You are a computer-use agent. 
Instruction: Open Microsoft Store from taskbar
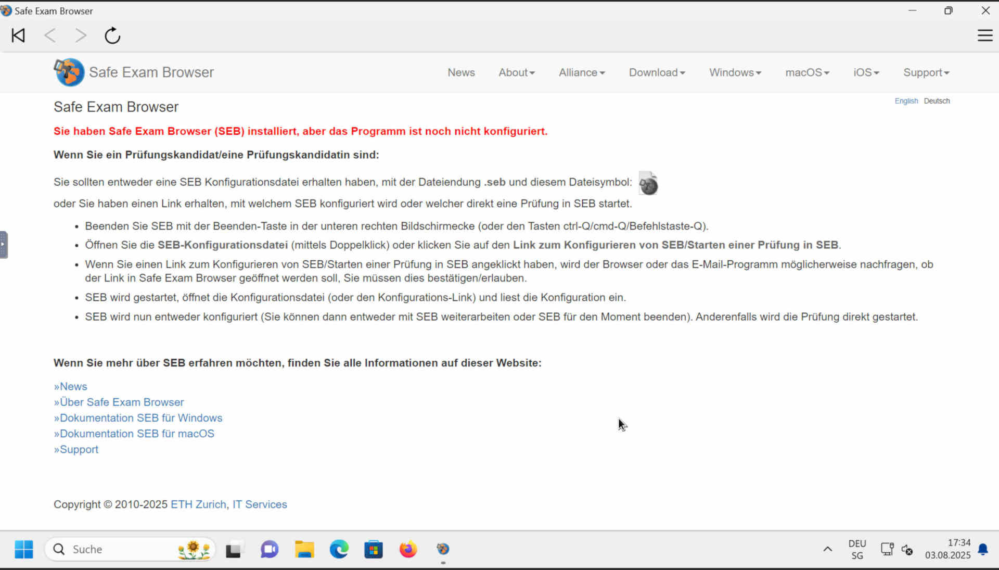click(x=374, y=549)
